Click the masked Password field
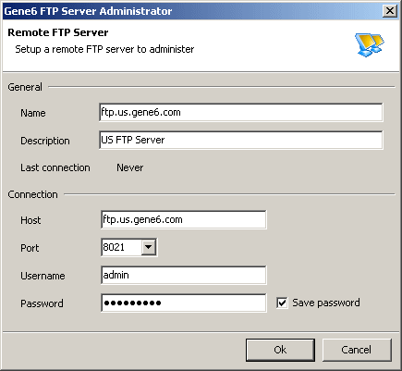Image resolution: width=402 pixels, height=371 pixels. click(184, 303)
